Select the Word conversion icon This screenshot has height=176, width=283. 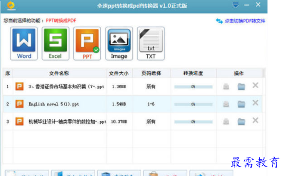coord(24,43)
